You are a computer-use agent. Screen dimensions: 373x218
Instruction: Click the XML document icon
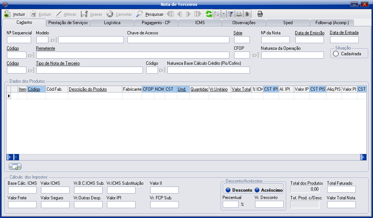coord(260,14)
